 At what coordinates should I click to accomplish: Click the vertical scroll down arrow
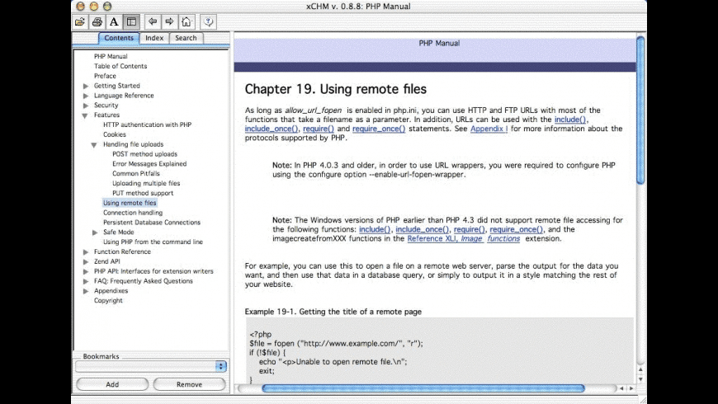pyautogui.click(x=640, y=378)
